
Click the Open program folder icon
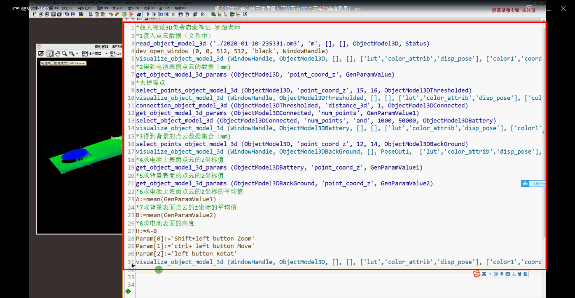click(41, 14)
